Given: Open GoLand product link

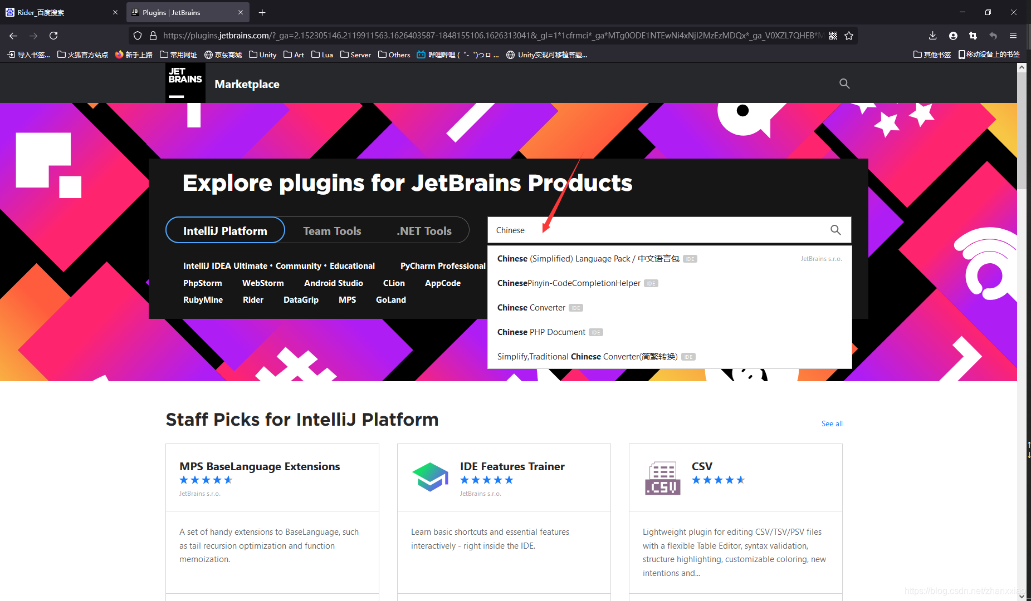Looking at the screenshot, I should click(x=391, y=300).
